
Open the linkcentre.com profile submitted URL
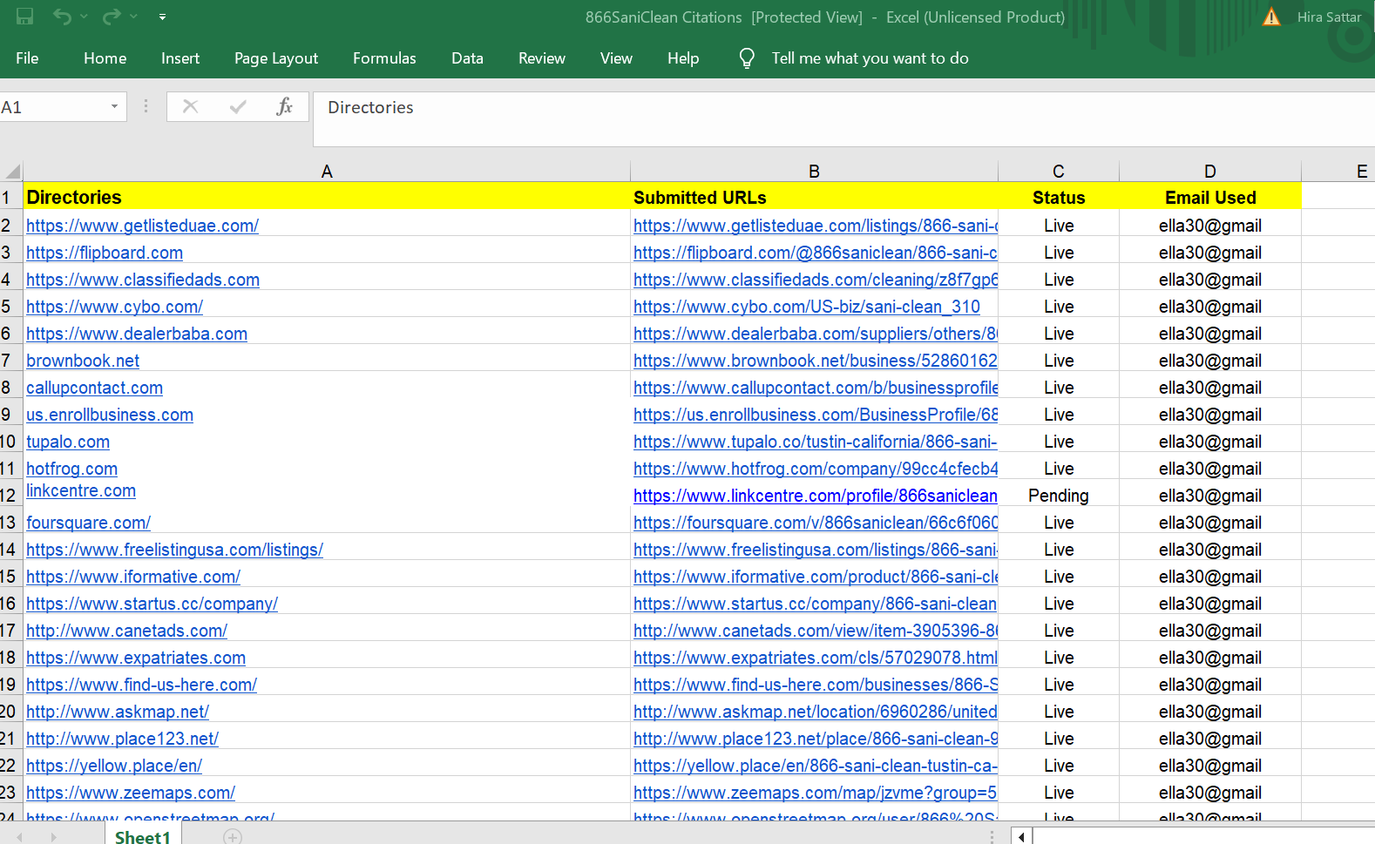coord(815,496)
